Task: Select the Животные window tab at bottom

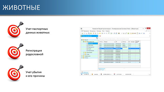Action: pos(85,72)
